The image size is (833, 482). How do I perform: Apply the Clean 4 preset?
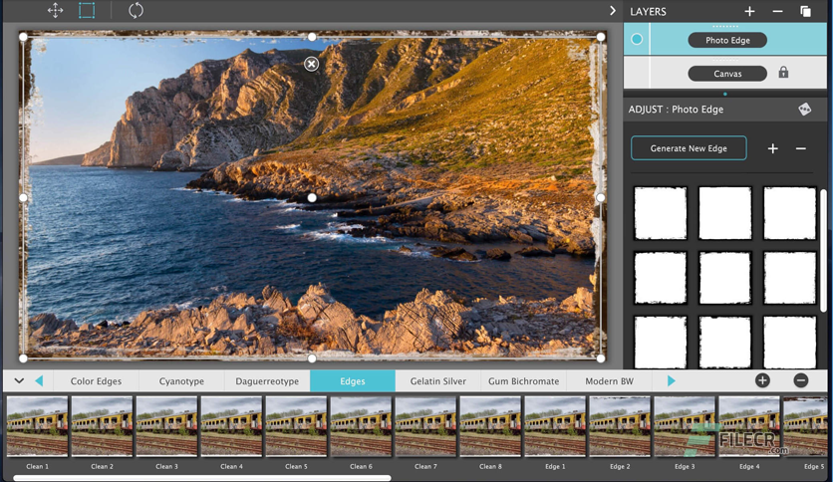231,427
